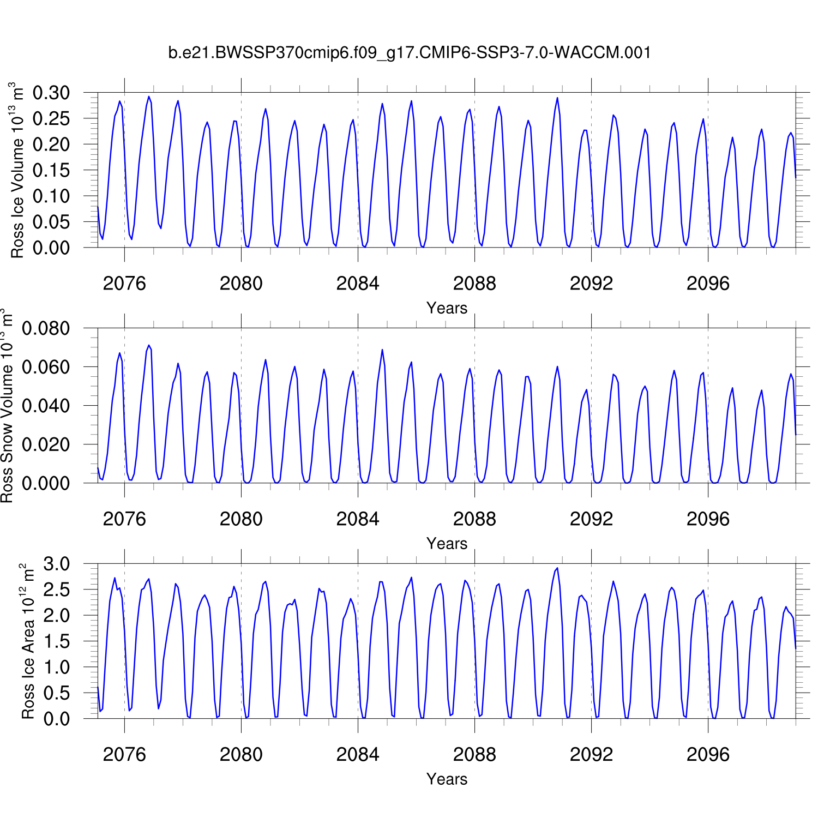
Task: Click the 0.30 tick on the ice volume axis
Action: coord(51,93)
